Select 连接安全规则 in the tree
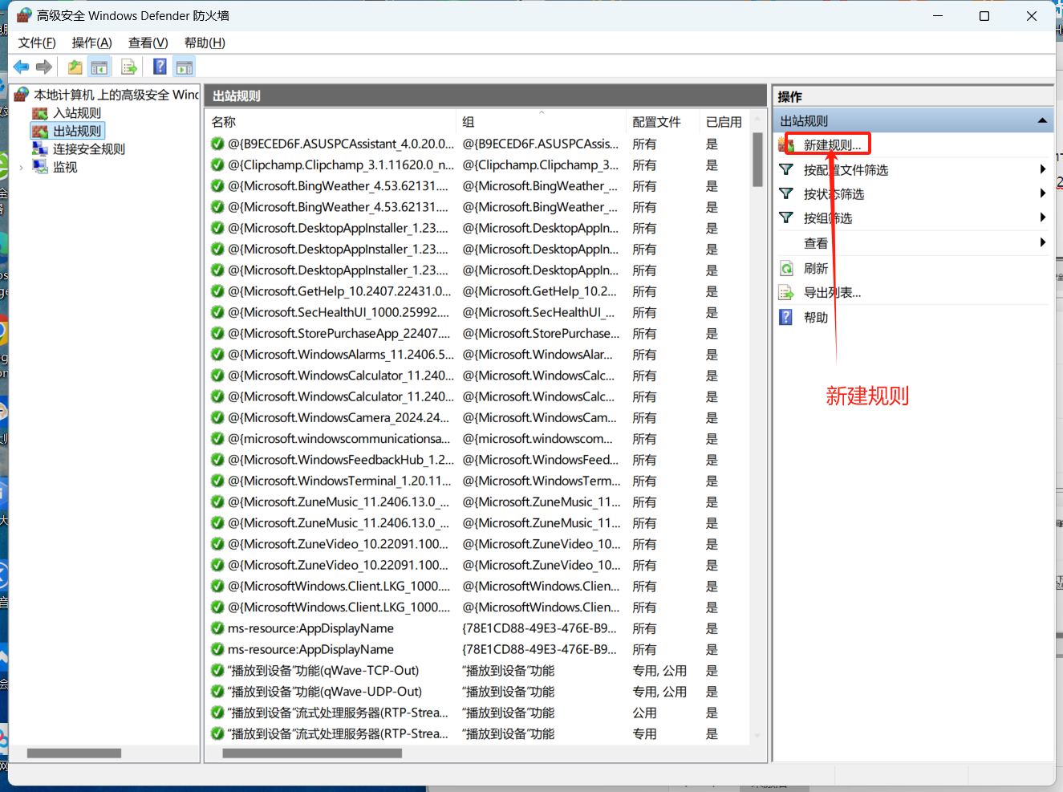1063x792 pixels. click(89, 149)
